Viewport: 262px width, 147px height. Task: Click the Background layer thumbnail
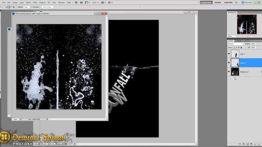[x=235, y=72]
